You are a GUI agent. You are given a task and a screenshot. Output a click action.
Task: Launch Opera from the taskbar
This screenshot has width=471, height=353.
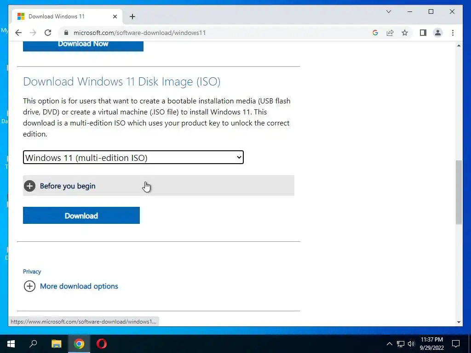coord(102,344)
